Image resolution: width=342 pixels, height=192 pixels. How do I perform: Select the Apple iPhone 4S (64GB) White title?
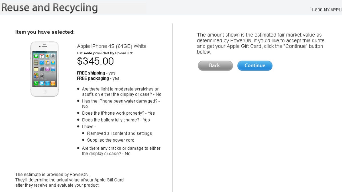pyautogui.click(x=111, y=46)
